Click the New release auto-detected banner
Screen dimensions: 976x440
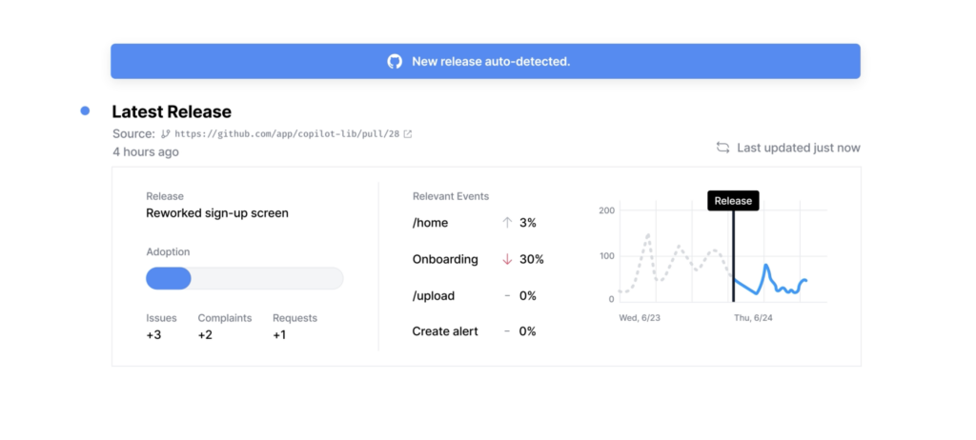[485, 61]
